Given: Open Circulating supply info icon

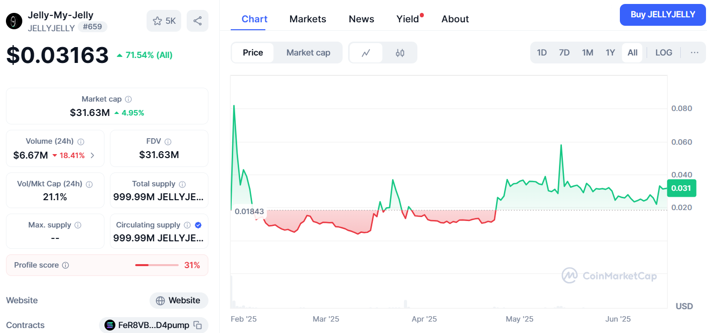Looking at the screenshot, I should (187, 225).
